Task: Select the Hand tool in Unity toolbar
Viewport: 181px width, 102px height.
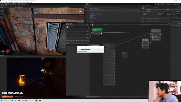Action: point(2,4)
